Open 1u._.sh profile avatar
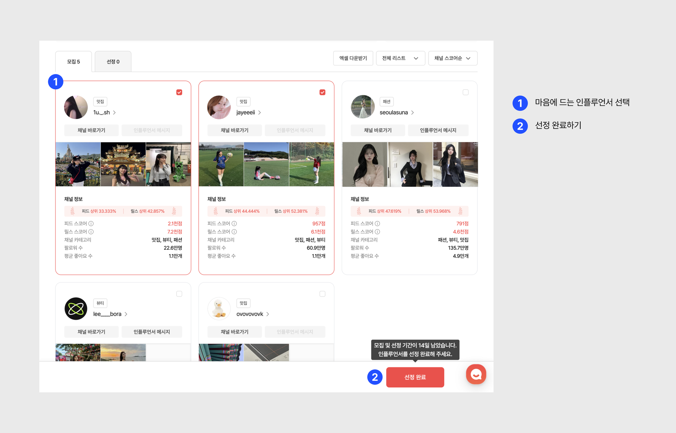Viewport: 676px width, 433px height. pos(76,107)
